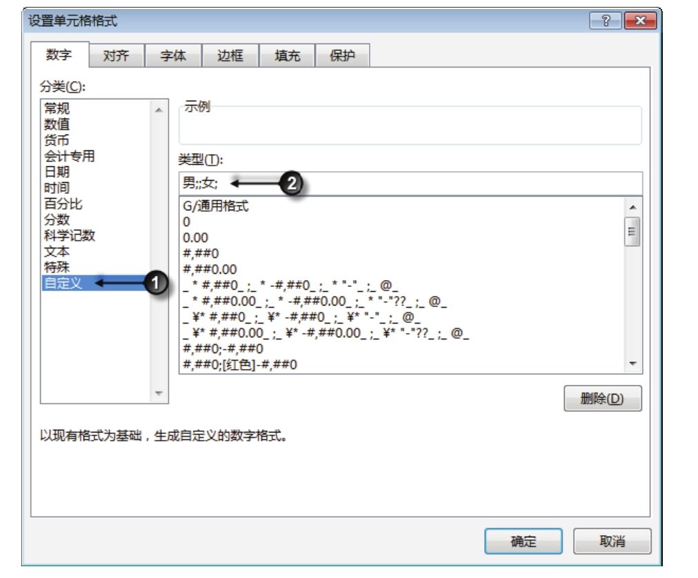Click the 自定义 category
The width and height of the screenshot is (698, 578).
(62, 283)
